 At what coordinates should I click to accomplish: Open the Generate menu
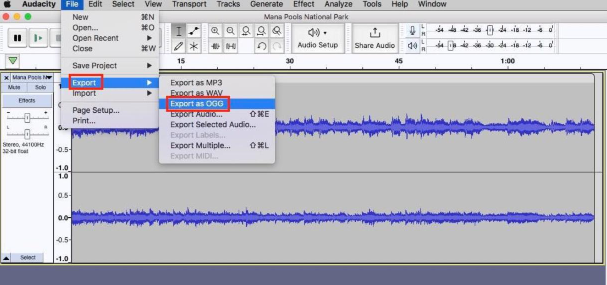click(x=266, y=4)
